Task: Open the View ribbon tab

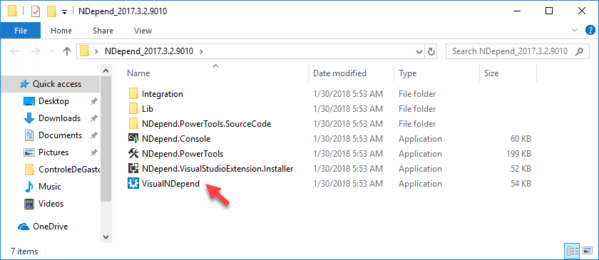Action: click(143, 31)
